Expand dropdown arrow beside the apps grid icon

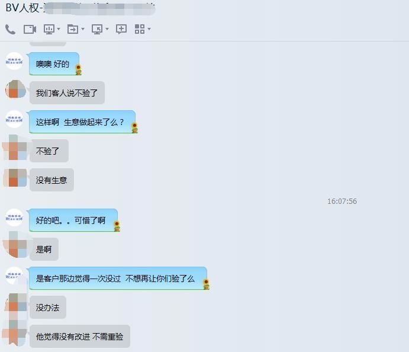tap(149, 28)
